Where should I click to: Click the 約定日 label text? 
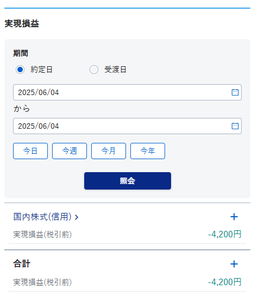(x=41, y=70)
